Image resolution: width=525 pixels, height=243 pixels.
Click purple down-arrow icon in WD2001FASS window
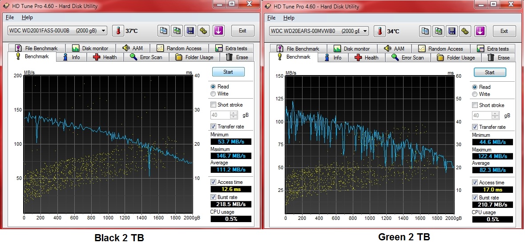[x=218, y=31]
